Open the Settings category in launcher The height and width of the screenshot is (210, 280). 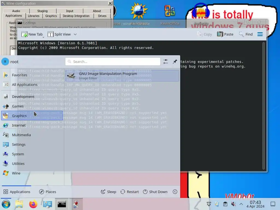[x=32, y=144]
